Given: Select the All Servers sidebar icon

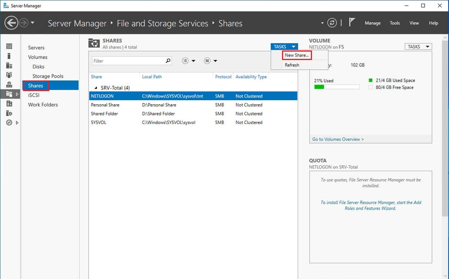Looking at the screenshot, I should point(9,66).
